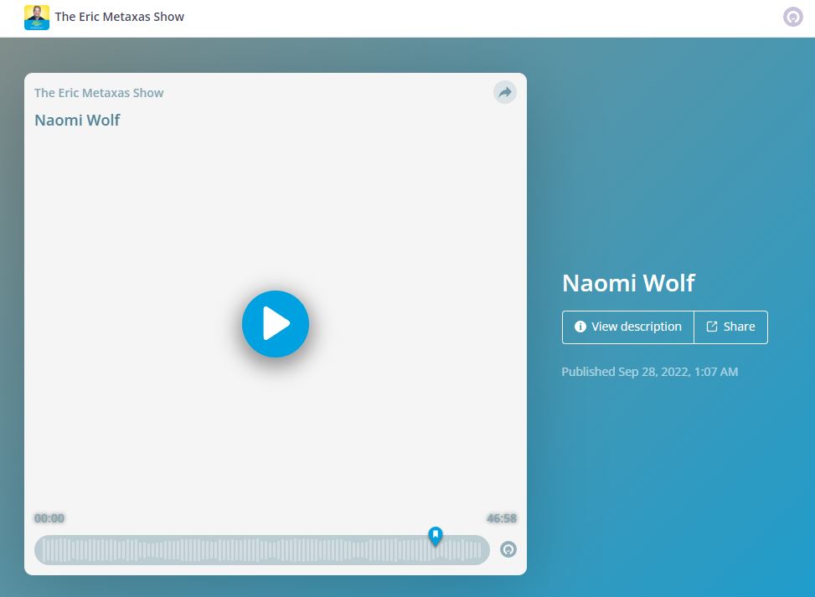
Task: Click "The Eric Metaxas Show" inside player card
Action: click(99, 93)
